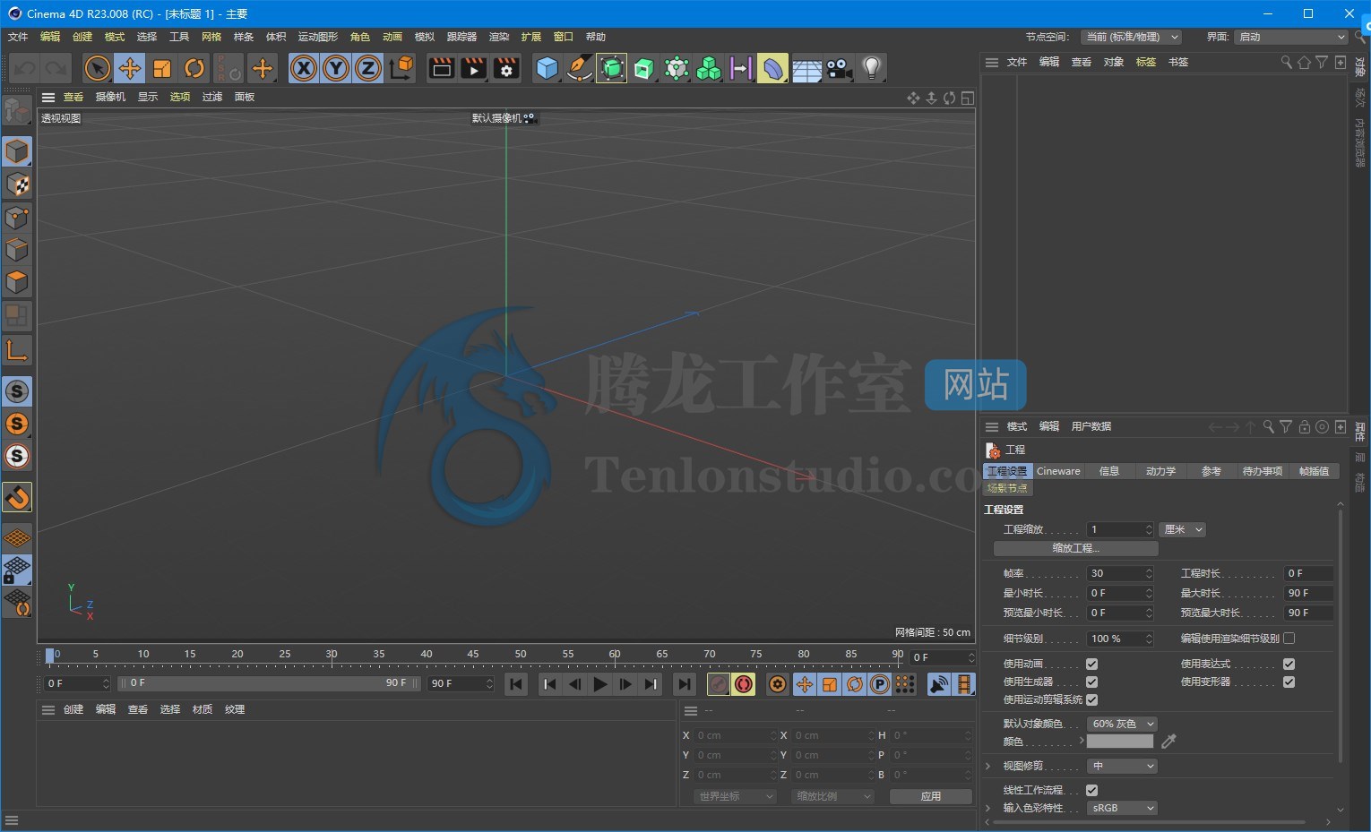The width and height of the screenshot is (1371, 832).
Task: Open the MoGraph cloner green cubes icon
Action: point(709,68)
